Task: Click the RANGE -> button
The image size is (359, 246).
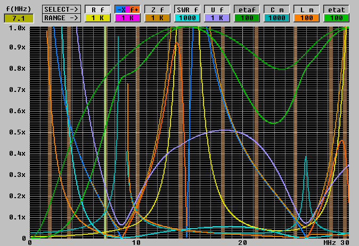Action: point(61,18)
